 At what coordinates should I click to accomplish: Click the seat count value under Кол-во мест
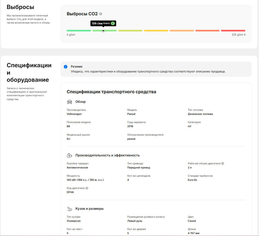pyautogui.click(x=67, y=233)
